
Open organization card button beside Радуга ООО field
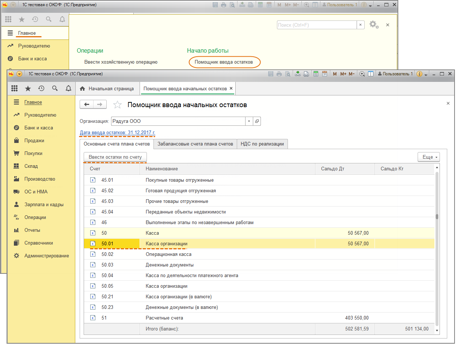[257, 121]
